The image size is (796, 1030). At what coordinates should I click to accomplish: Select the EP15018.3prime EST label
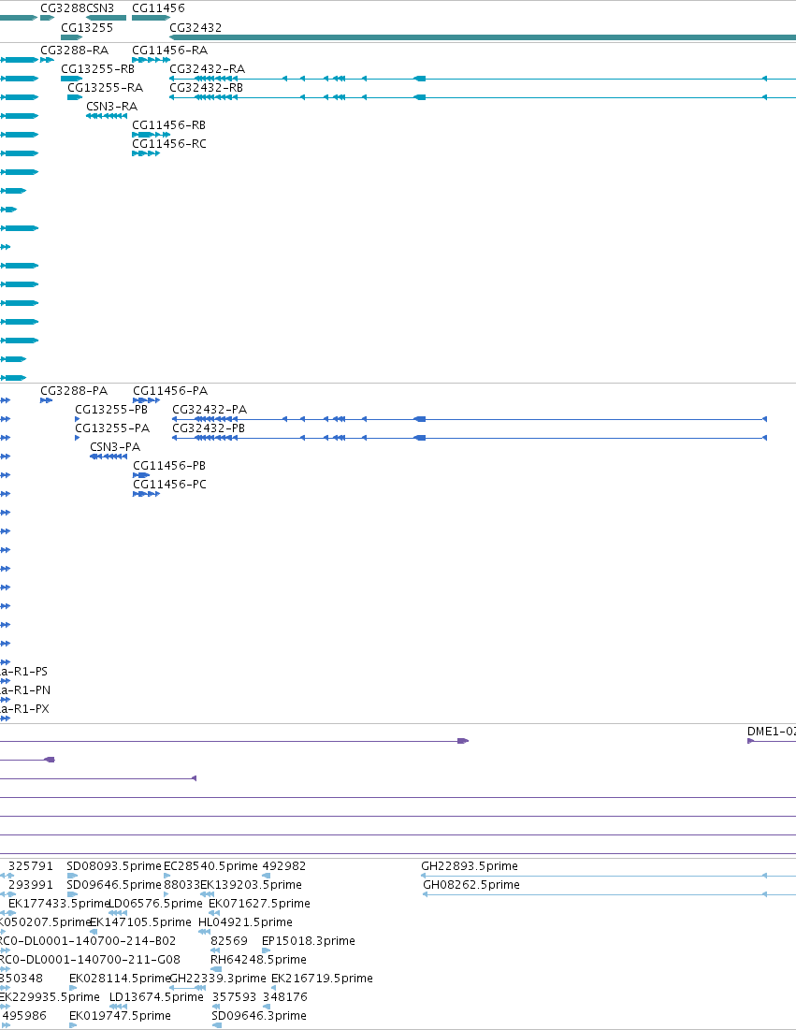click(x=309, y=941)
